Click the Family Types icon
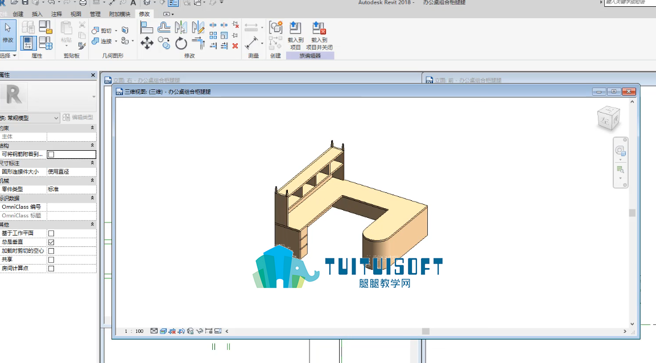656x363 pixels. coord(46,43)
